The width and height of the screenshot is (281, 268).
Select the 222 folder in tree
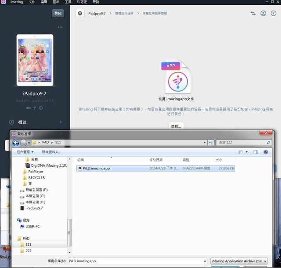point(29,251)
